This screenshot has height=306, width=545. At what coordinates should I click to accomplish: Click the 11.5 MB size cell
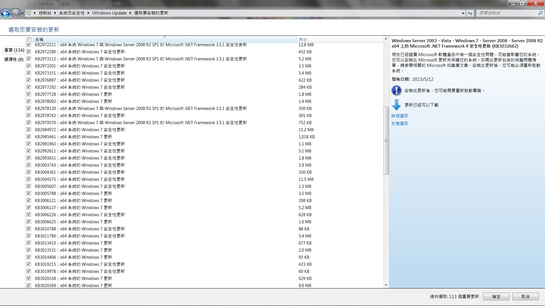pos(306,179)
